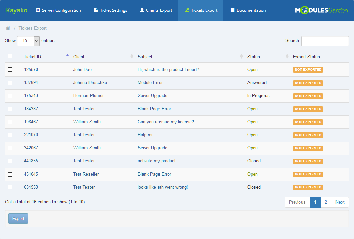
Task: Check the box for ticket 137894
Action: pos(10,83)
